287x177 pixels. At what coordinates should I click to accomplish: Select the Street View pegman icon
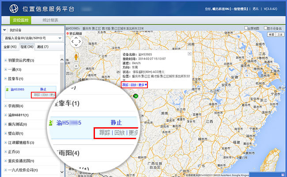(76, 57)
